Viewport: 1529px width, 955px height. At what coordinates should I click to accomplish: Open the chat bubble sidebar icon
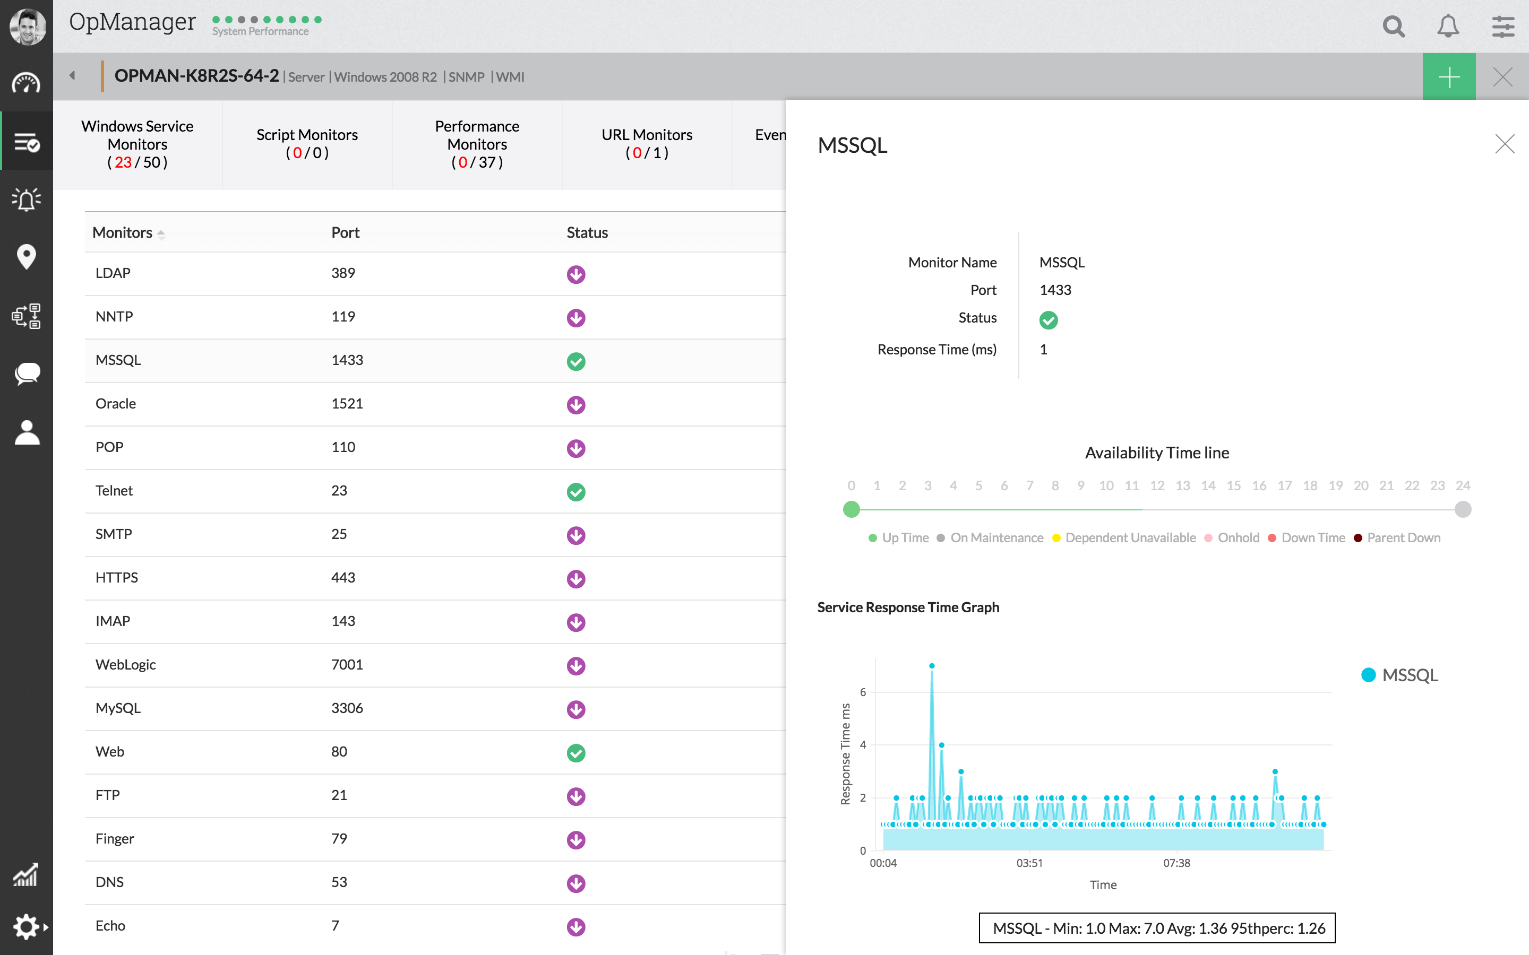(26, 374)
